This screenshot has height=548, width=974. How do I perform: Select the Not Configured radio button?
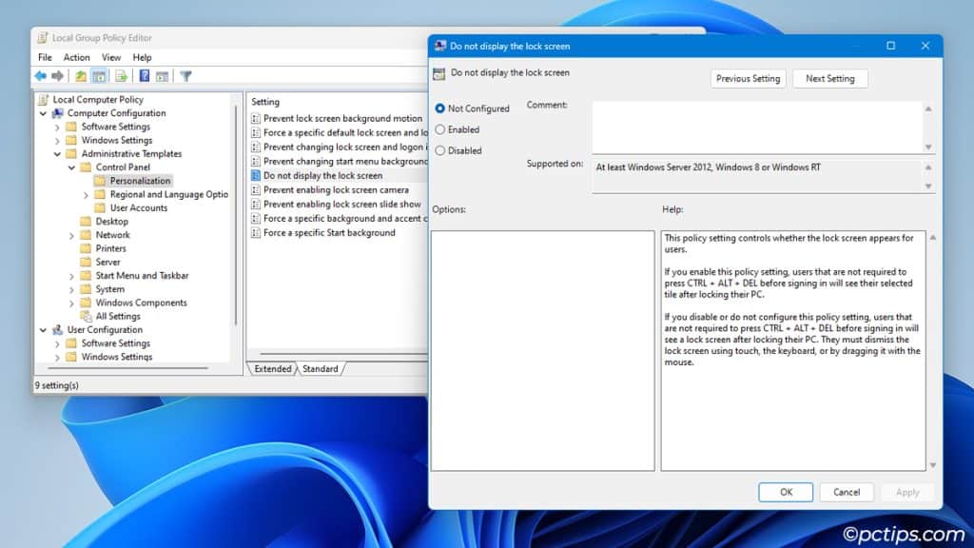coord(440,108)
